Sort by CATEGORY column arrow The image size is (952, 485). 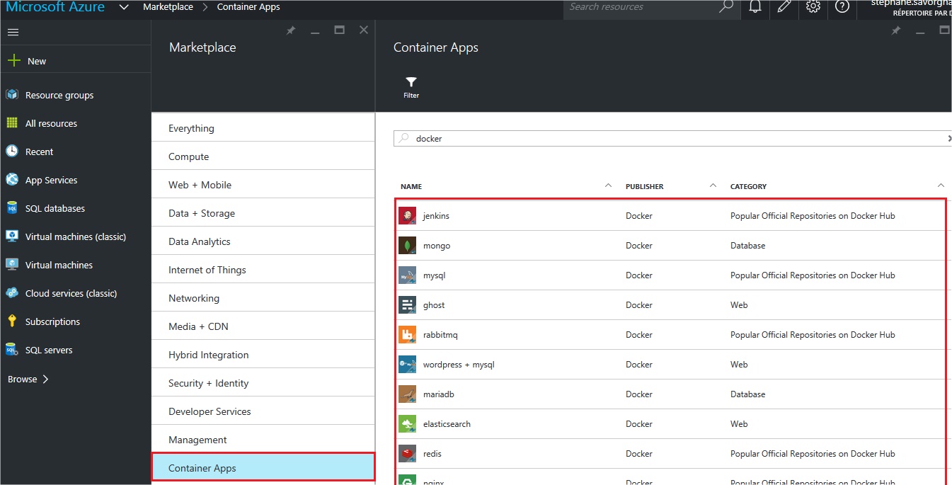941,186
